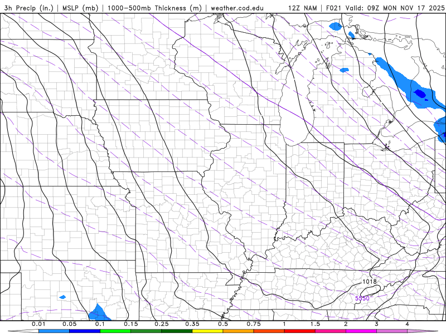The image size is (446, 334).
Task: Click the "Valid: 09Z MON NOV 17 2025" text
Action: [x=395, y=8]
